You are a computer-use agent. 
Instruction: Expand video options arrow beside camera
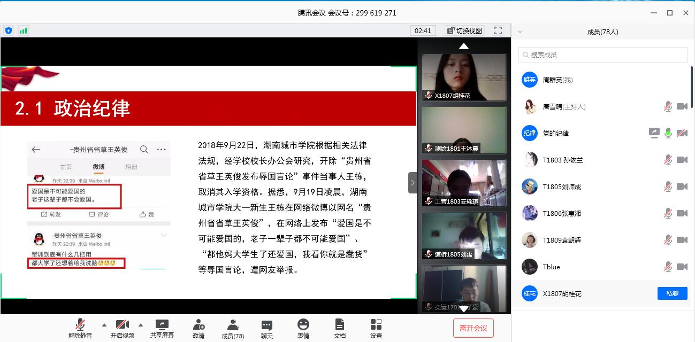(141, 324)
